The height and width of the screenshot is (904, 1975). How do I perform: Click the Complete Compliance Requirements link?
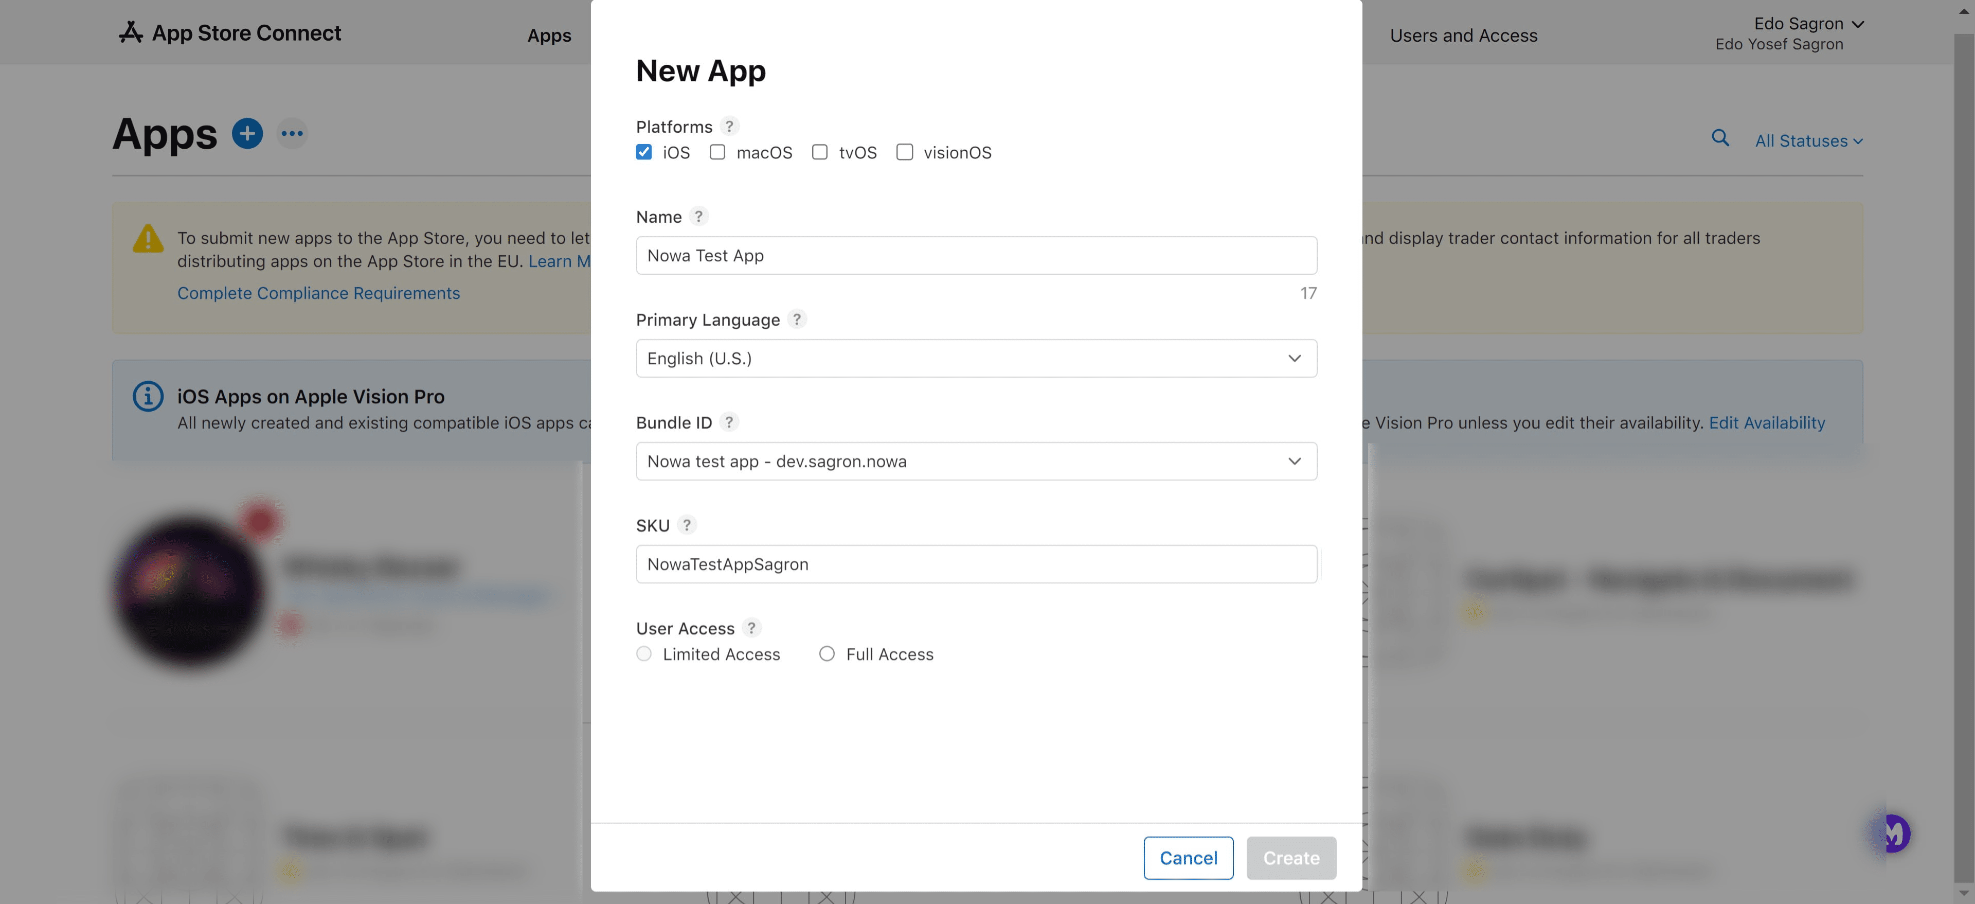click(318, 293)
